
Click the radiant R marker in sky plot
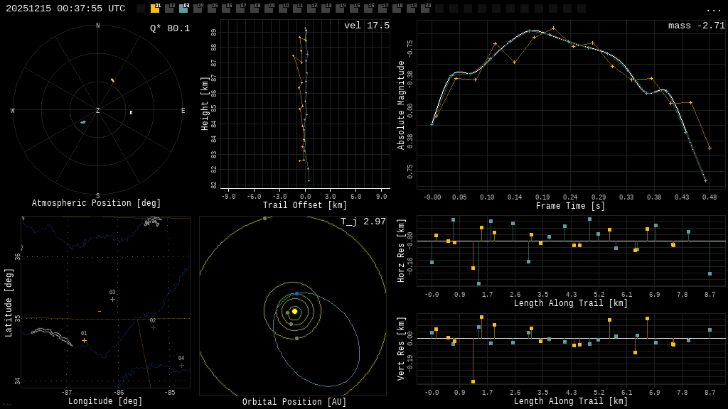click(131, 113)
